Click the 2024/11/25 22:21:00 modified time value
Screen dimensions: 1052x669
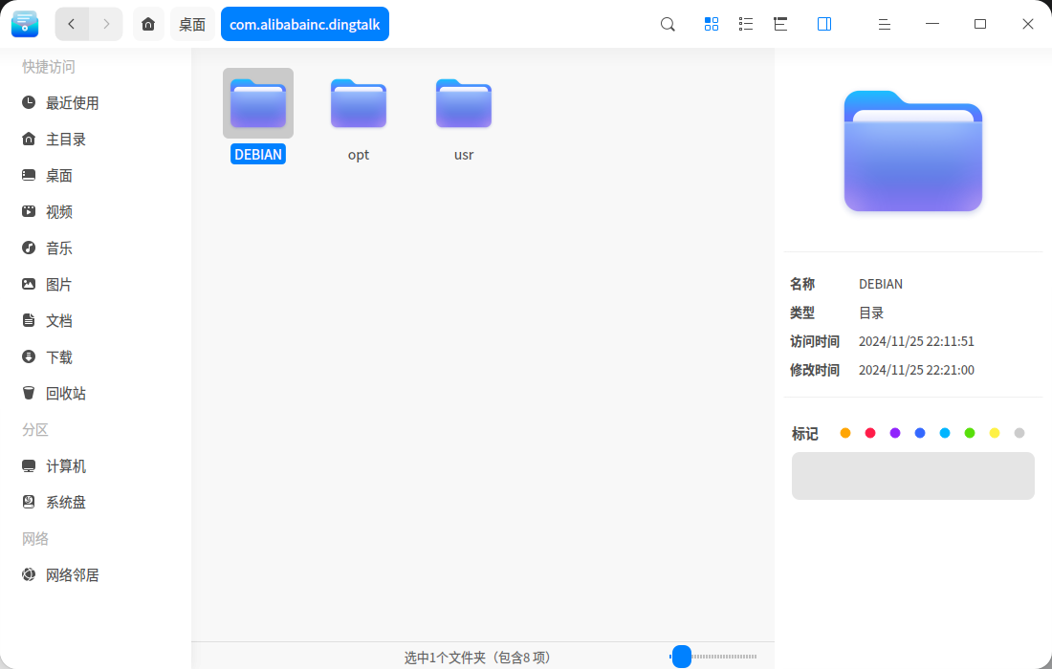click(916, 370)
